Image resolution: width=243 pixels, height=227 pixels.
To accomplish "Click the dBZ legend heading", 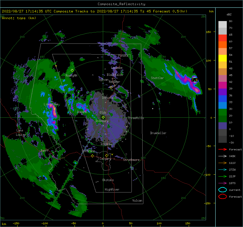I will (x=229, y=14).
